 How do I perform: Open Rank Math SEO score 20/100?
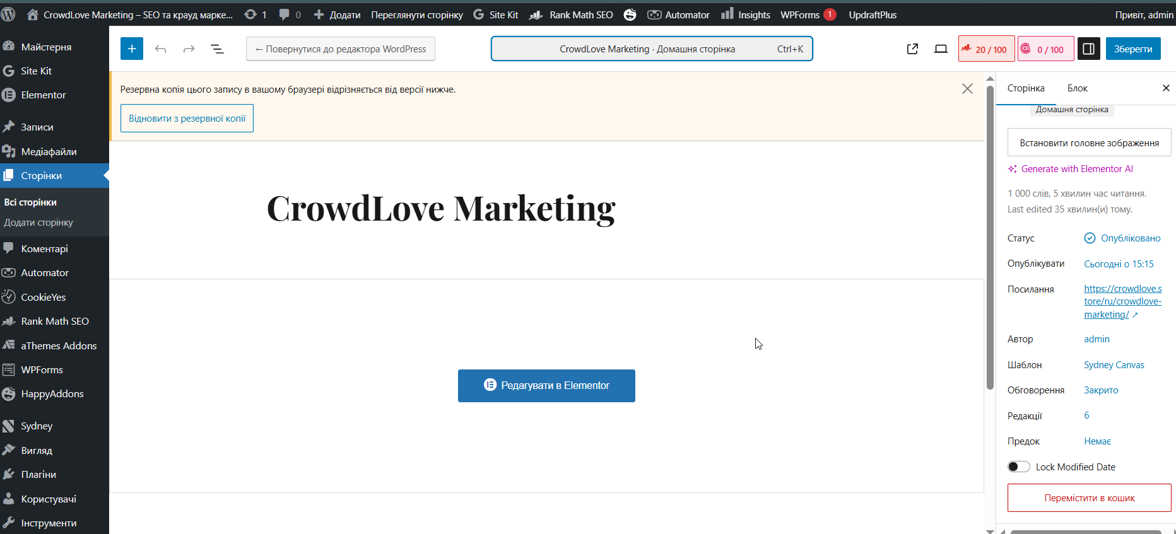(x=987, y=49)
